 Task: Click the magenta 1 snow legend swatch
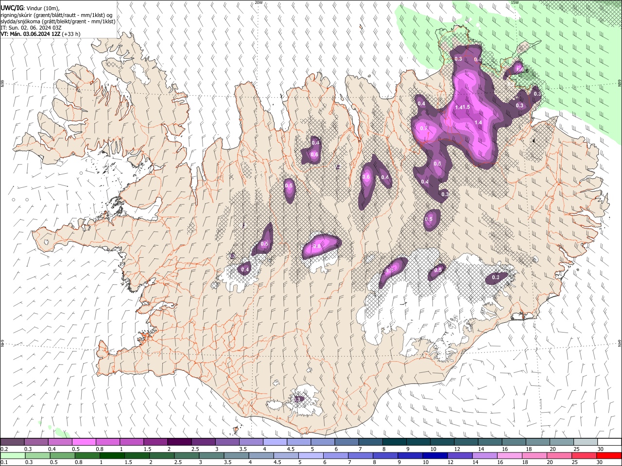click(131, 442)
